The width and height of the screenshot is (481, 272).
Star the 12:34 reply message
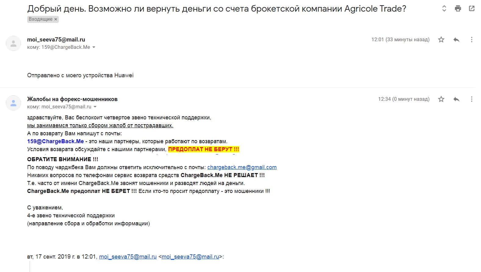(441, 99)
